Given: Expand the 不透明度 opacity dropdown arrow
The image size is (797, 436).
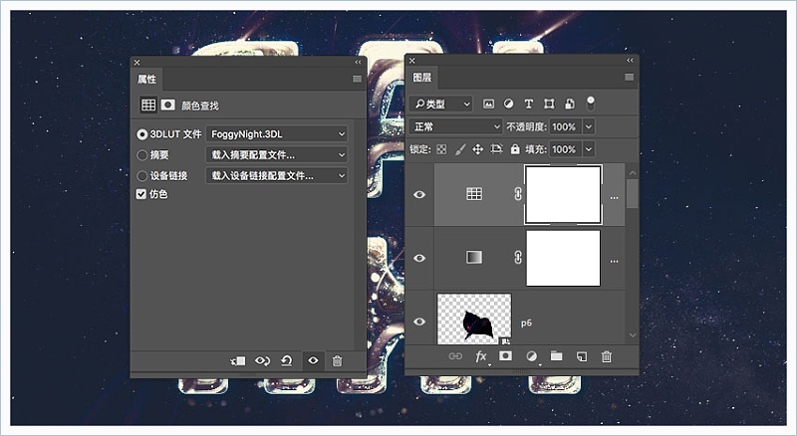Looking at the screenshot, I should click(x=589, y=127).
